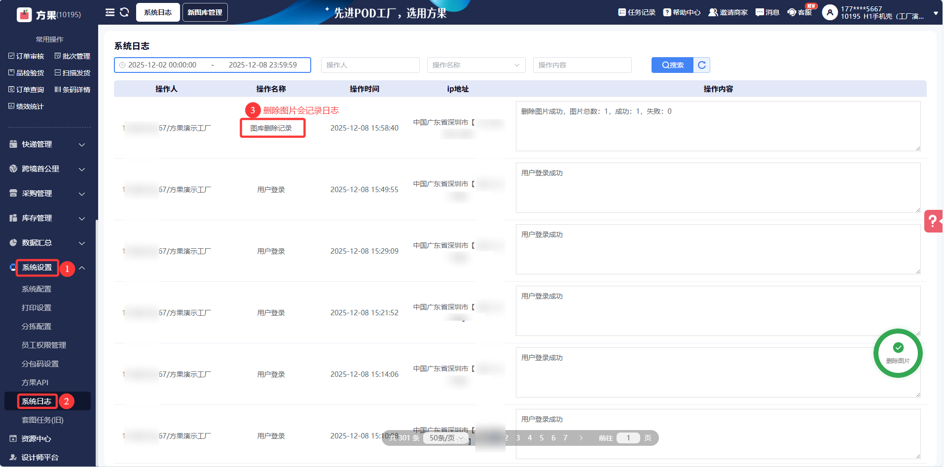Viewport: 944px width, 467px height.
Task: Click the reset refresh button beside 搜索
Action: pos(702,65)
